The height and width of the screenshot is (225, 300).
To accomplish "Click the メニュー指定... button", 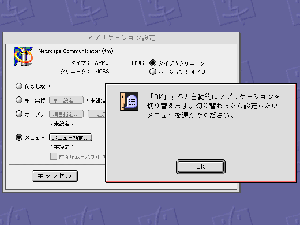I will [x=70, y=137].
